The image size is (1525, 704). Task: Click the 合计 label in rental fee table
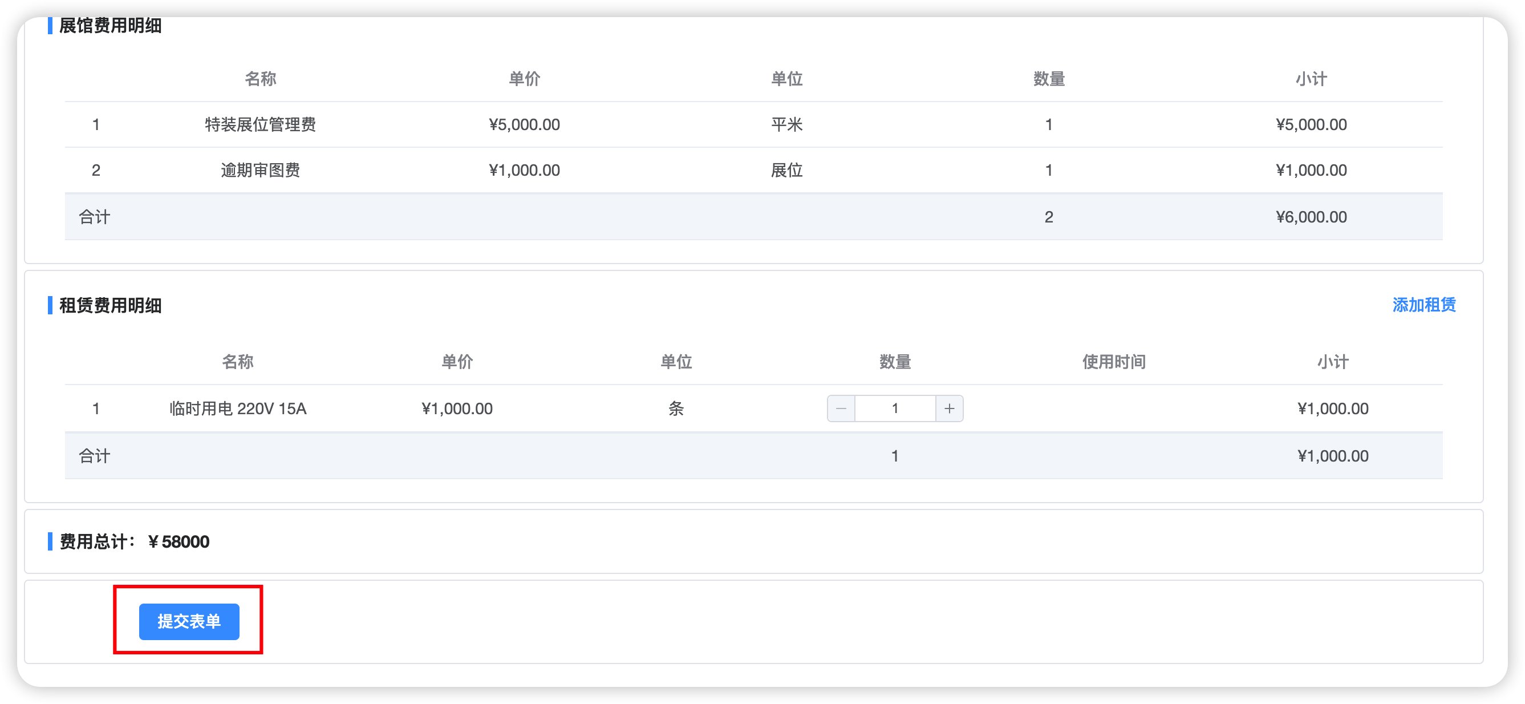click(x=95, y=456)
